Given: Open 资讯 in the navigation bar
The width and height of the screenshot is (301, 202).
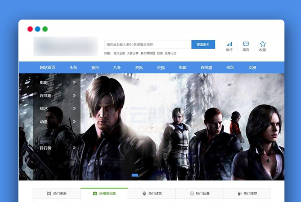Looking at the screenshot, I should coord(139,68).
